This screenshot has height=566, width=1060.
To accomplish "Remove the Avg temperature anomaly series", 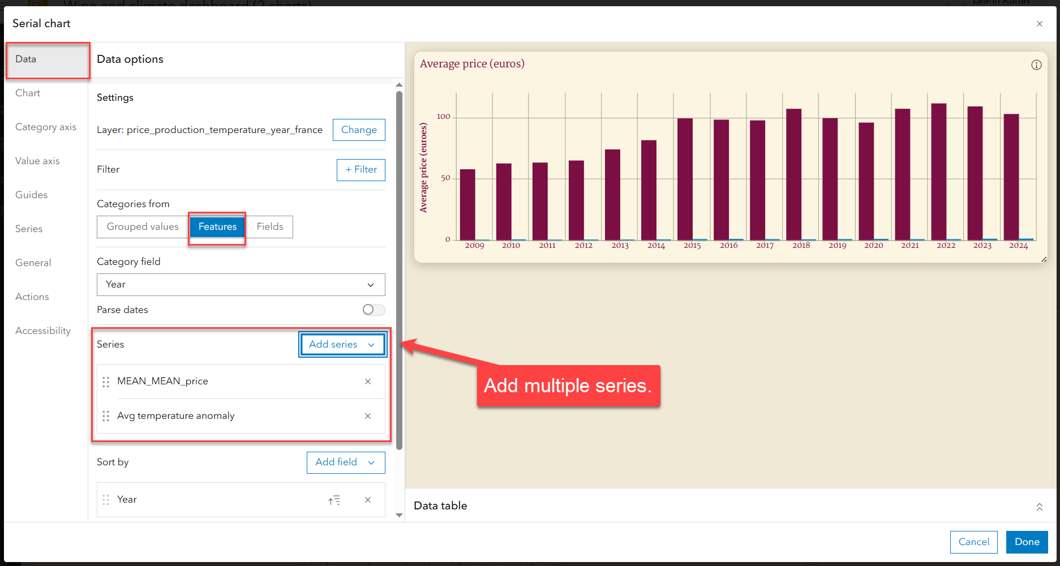I will pos(368,416).
